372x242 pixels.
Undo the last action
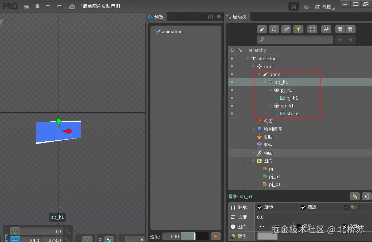click(48, 6)
